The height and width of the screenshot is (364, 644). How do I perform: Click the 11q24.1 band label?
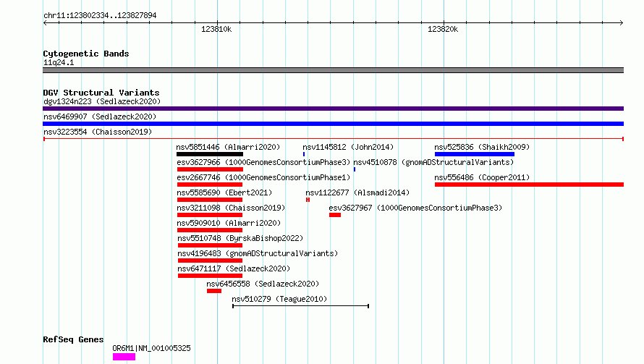(x=59, y=62)
